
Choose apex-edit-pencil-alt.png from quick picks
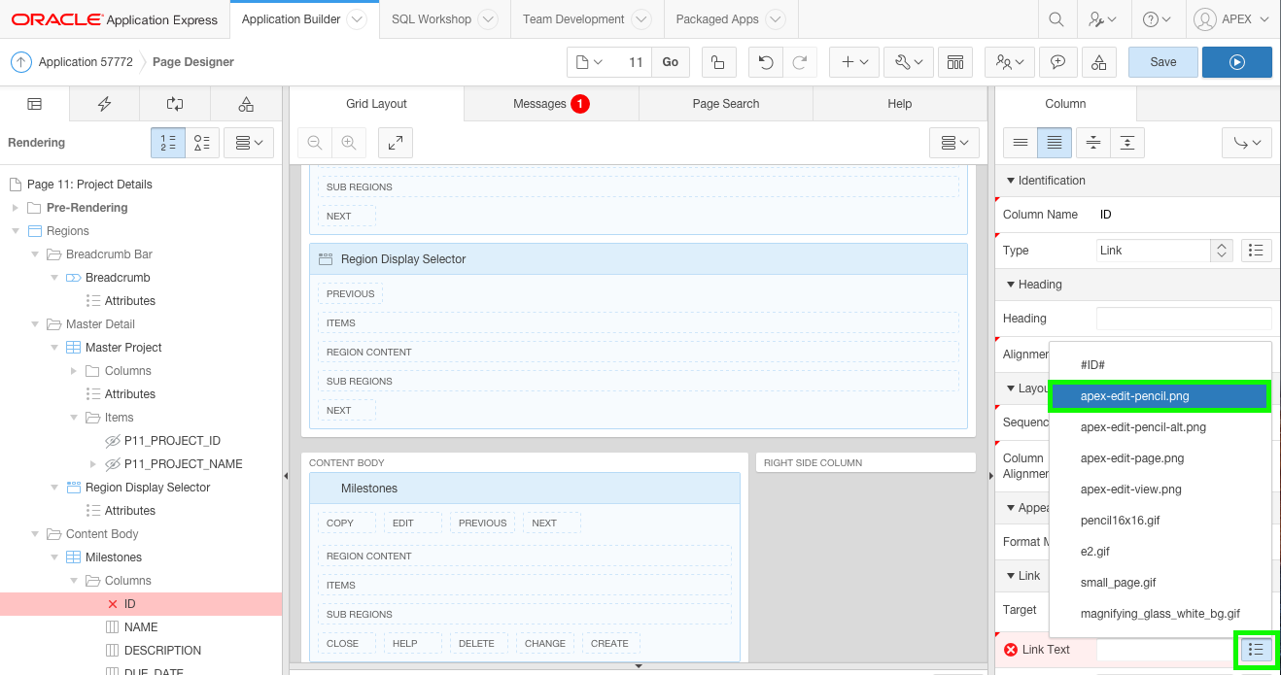[x=1160, y=427]
